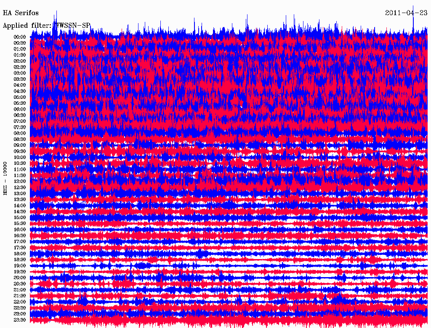This screenshot has width=431, height=328.
Task: Select the 21:00 time label
Action: 20,290
